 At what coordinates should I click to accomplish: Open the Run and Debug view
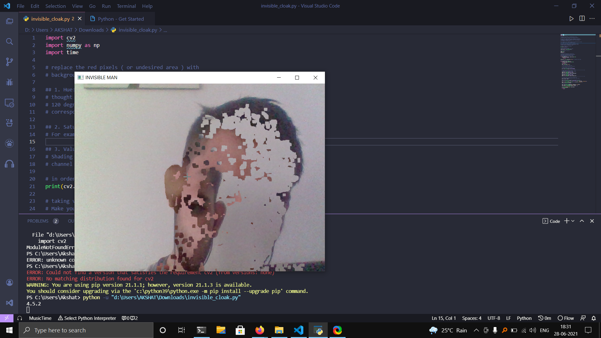[9, 82]
